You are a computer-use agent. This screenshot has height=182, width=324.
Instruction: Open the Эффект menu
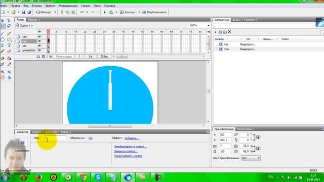50,6
